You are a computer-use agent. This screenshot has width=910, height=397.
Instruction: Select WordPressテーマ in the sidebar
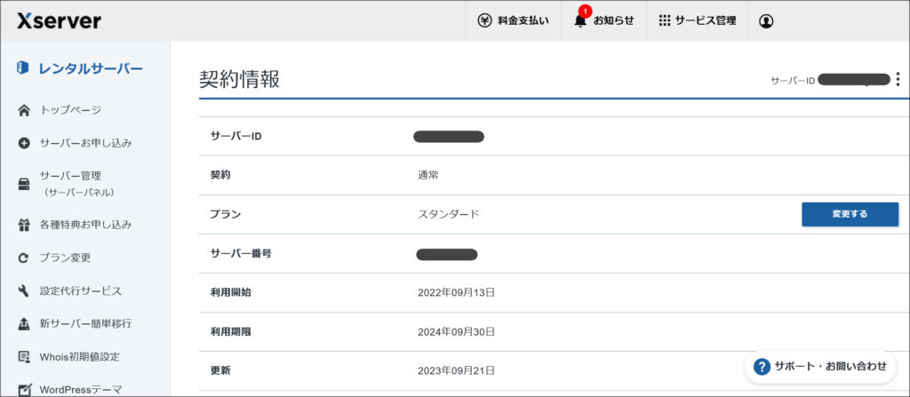(80, 389)
